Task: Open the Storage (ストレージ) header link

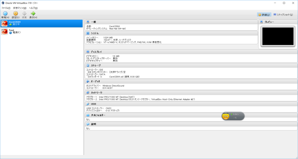Action: coord(96,65)
